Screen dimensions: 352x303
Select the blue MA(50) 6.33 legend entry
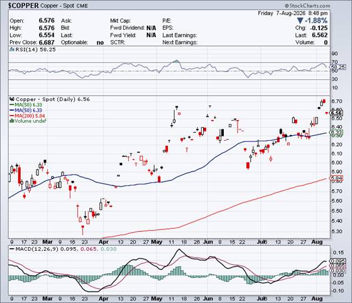coord(26,110)
